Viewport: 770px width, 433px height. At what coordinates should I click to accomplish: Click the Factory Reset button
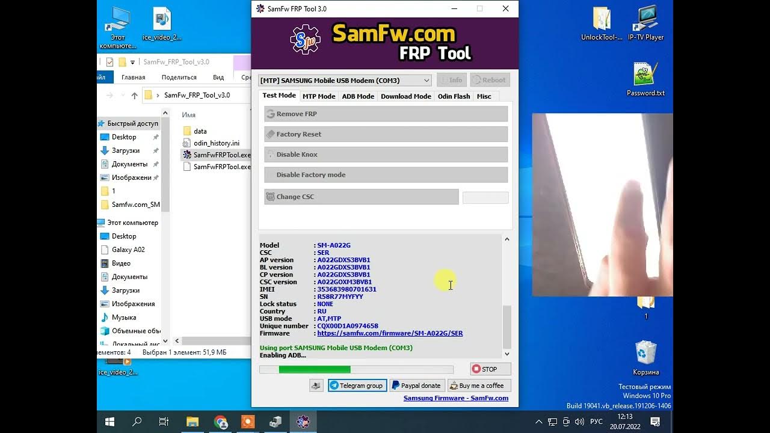[386, 134]
